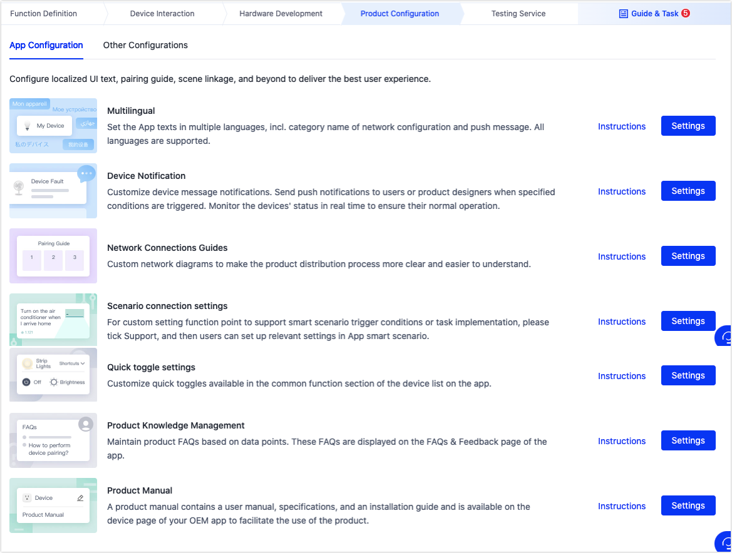Click the Multilingual illustration thumbnail
This screenshot has height=553, width=732.
(x=53, y=126)
